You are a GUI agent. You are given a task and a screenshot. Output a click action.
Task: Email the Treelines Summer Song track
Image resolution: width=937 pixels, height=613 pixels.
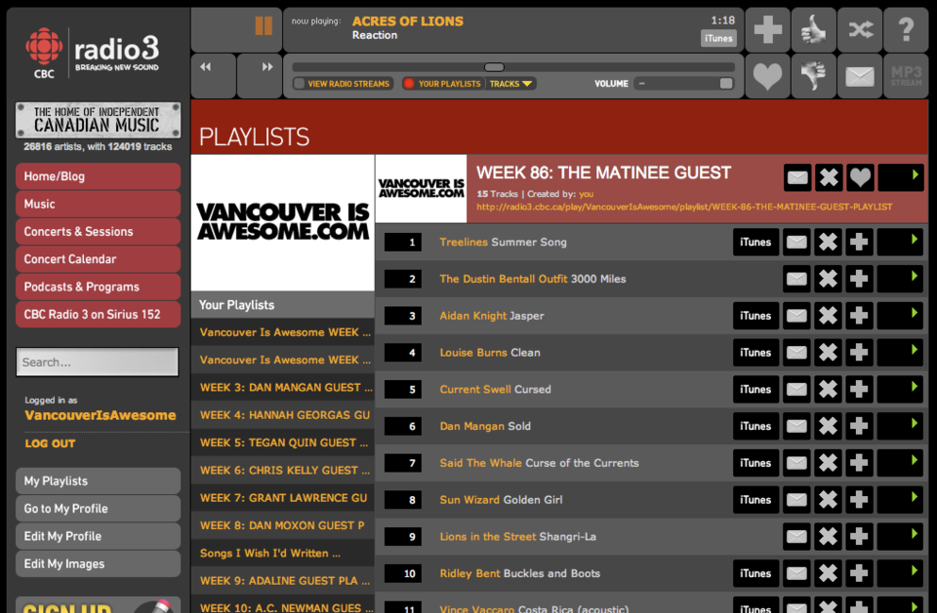click(x=796, y=242)
